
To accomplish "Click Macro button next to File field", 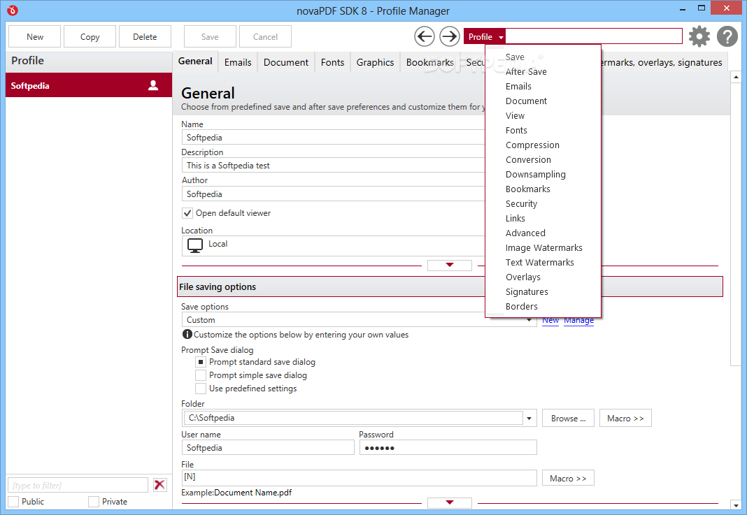I will pyautogui.click(x=568, y=479).
